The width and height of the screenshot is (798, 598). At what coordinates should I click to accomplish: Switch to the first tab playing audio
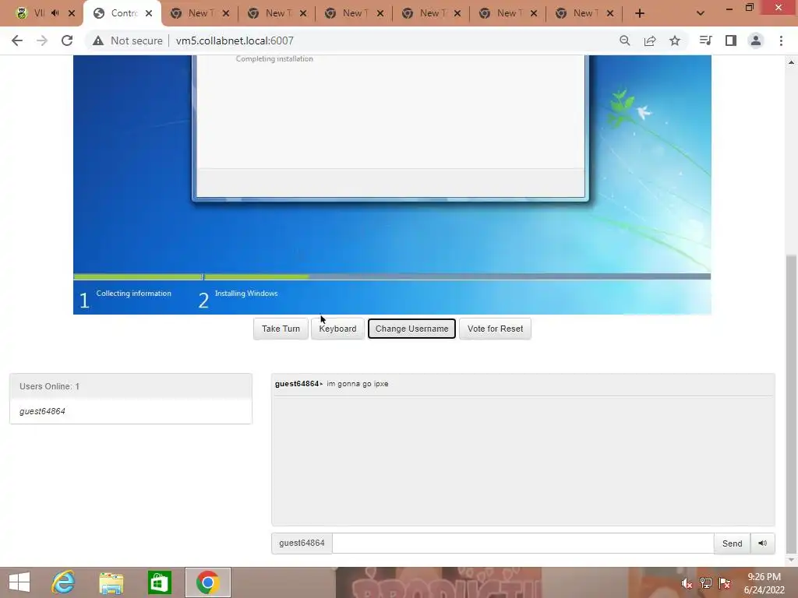[30, 13]
